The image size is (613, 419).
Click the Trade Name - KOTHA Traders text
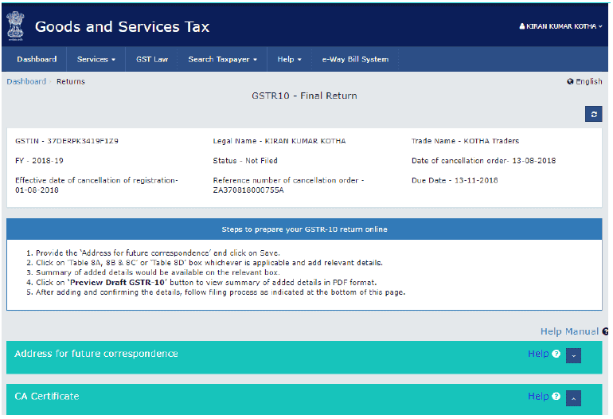(x=465, y=141)
